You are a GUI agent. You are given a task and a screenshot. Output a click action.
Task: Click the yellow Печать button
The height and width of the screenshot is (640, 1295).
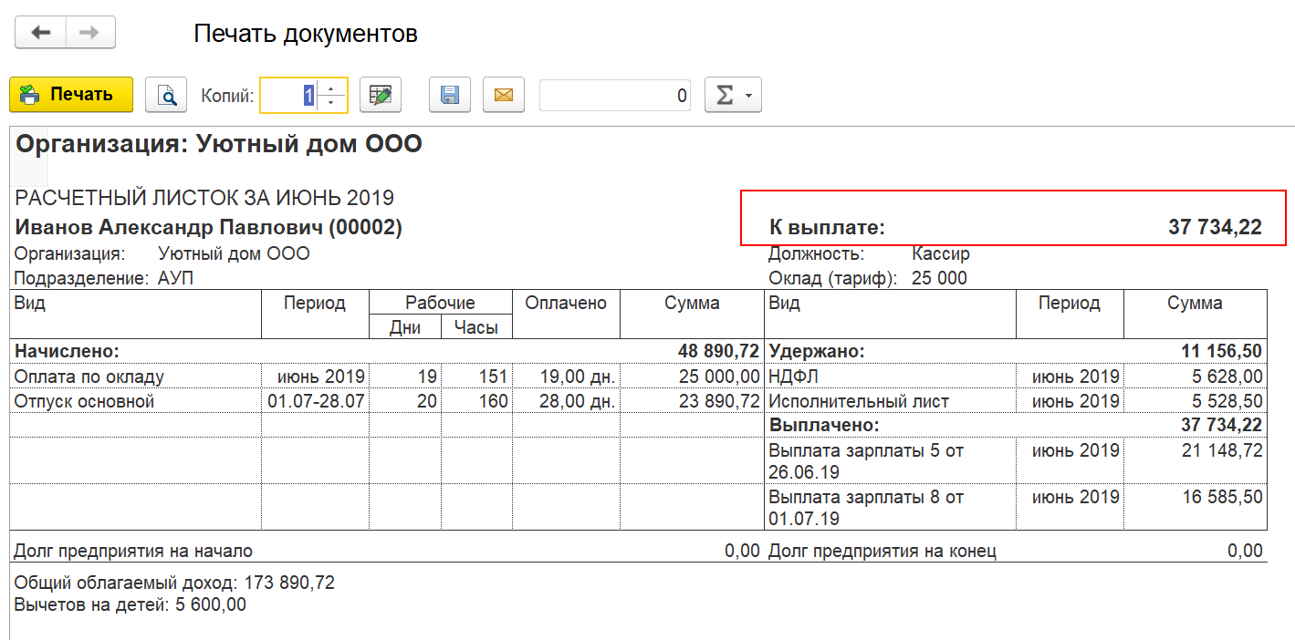tap(71, 95)
